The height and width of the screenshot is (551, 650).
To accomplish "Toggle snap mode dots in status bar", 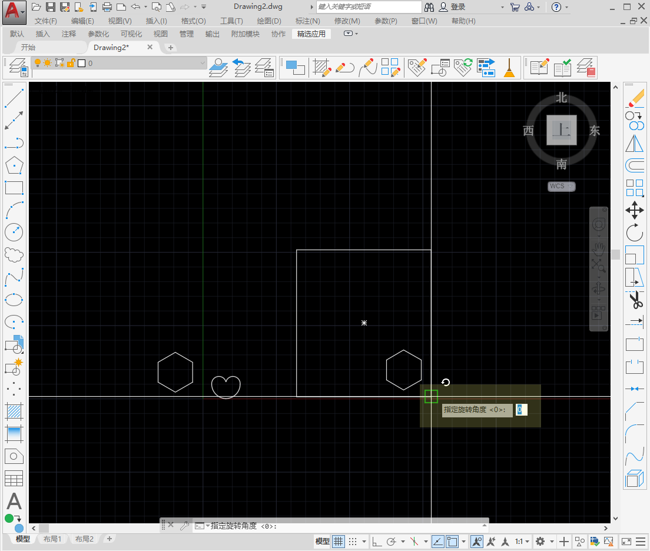I will 353,541.
